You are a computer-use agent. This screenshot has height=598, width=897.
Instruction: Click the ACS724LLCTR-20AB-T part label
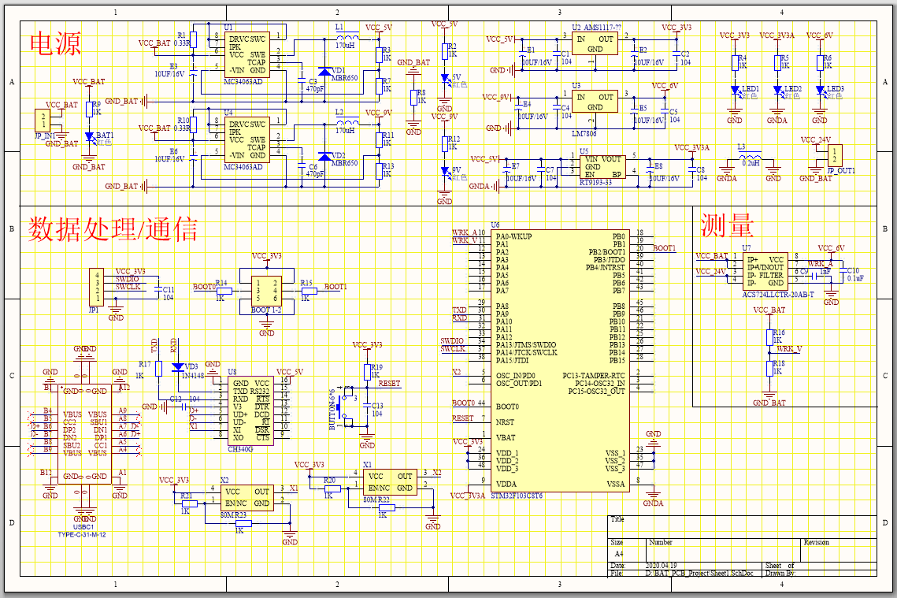pos(778,294)
